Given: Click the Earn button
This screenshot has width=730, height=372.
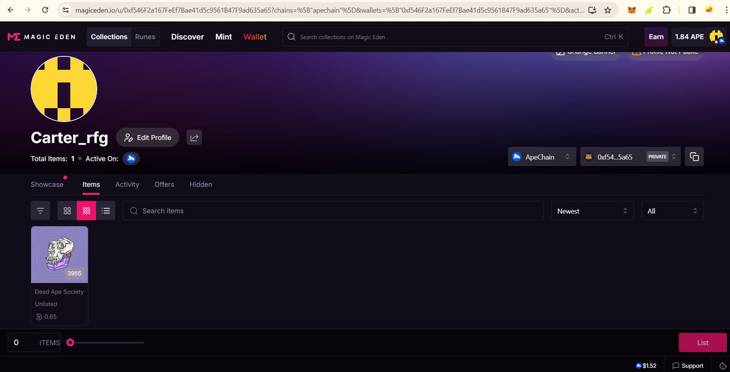Looking at the screenshot, I should click(x=656, y=37).
